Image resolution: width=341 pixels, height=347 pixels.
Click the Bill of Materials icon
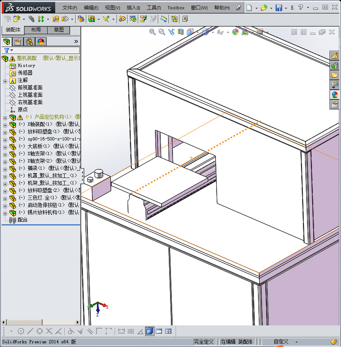pos(133,19)
